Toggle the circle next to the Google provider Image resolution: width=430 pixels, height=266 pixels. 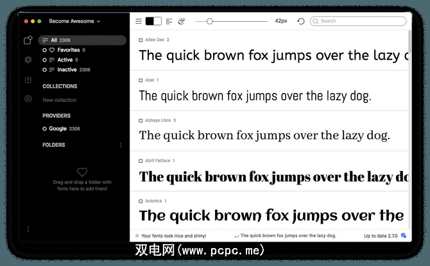45,129
